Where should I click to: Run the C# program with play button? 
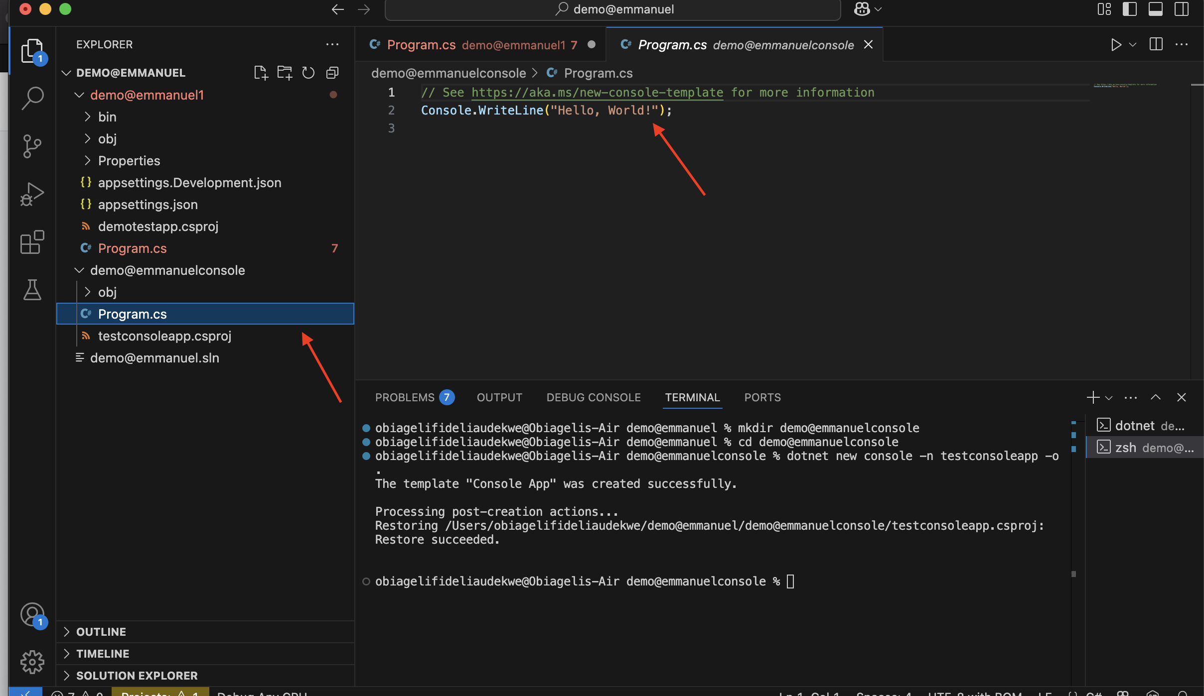click(1116, 45)
